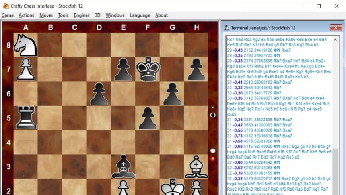Select the white pawn on h2
This screenshot has width=346, height=195.
pyautogui.click(x=196, y=187)
